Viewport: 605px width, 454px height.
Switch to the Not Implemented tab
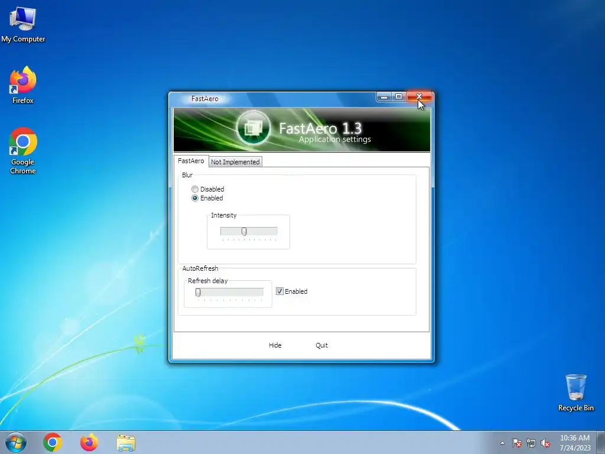pos(235,162)
